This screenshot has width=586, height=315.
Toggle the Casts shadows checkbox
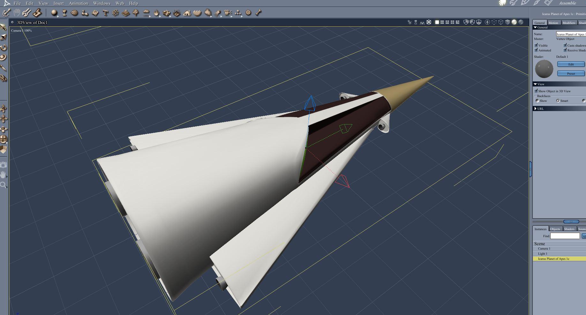click(x=565, y=45)
